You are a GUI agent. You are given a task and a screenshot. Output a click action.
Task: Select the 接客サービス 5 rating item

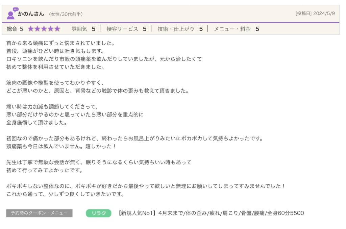[x=126, y=29]
